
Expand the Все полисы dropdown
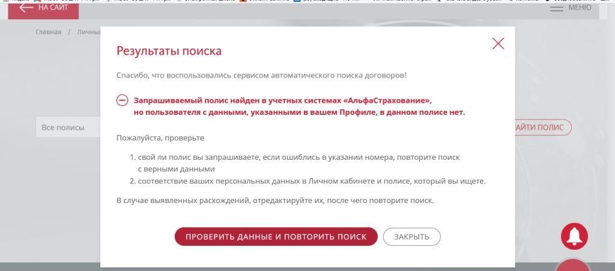tap(67, 127)
